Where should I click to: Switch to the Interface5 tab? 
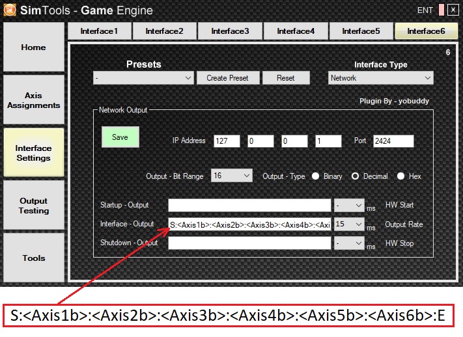361,31
